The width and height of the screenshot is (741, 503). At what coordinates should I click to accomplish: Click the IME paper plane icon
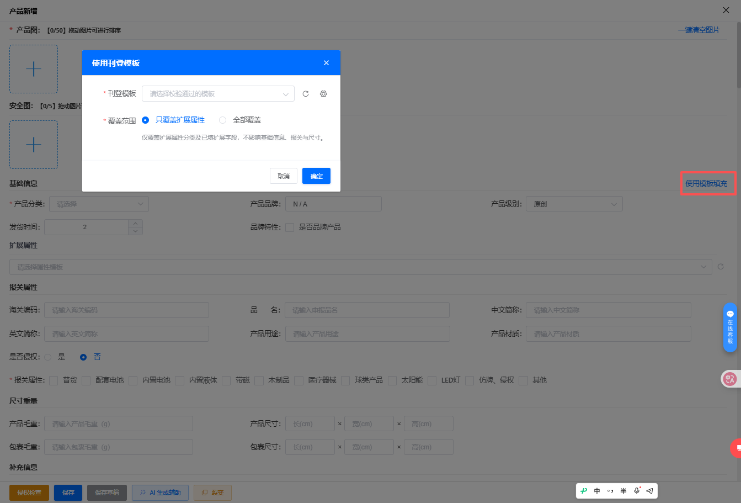(x=649, y=491)
